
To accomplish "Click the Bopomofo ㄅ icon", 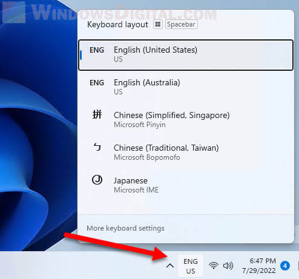I will [97, 147].
